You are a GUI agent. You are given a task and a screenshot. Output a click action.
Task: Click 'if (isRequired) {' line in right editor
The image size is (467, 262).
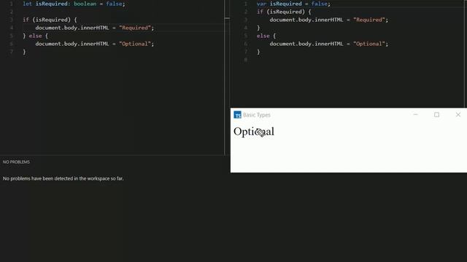[284, 12]
